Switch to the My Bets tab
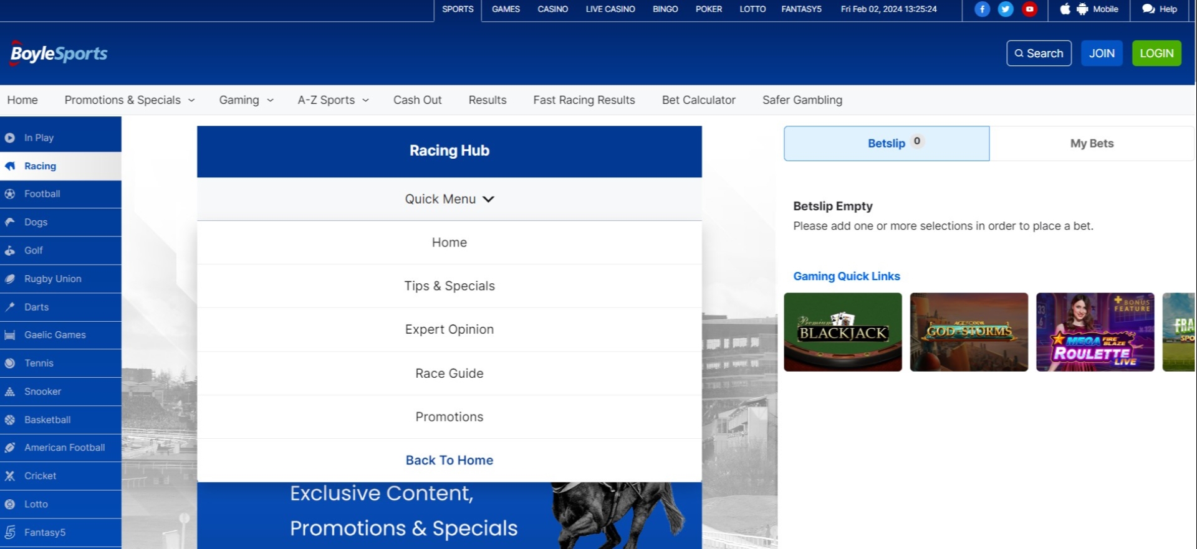1197x549 pixels. (1092, 144)
